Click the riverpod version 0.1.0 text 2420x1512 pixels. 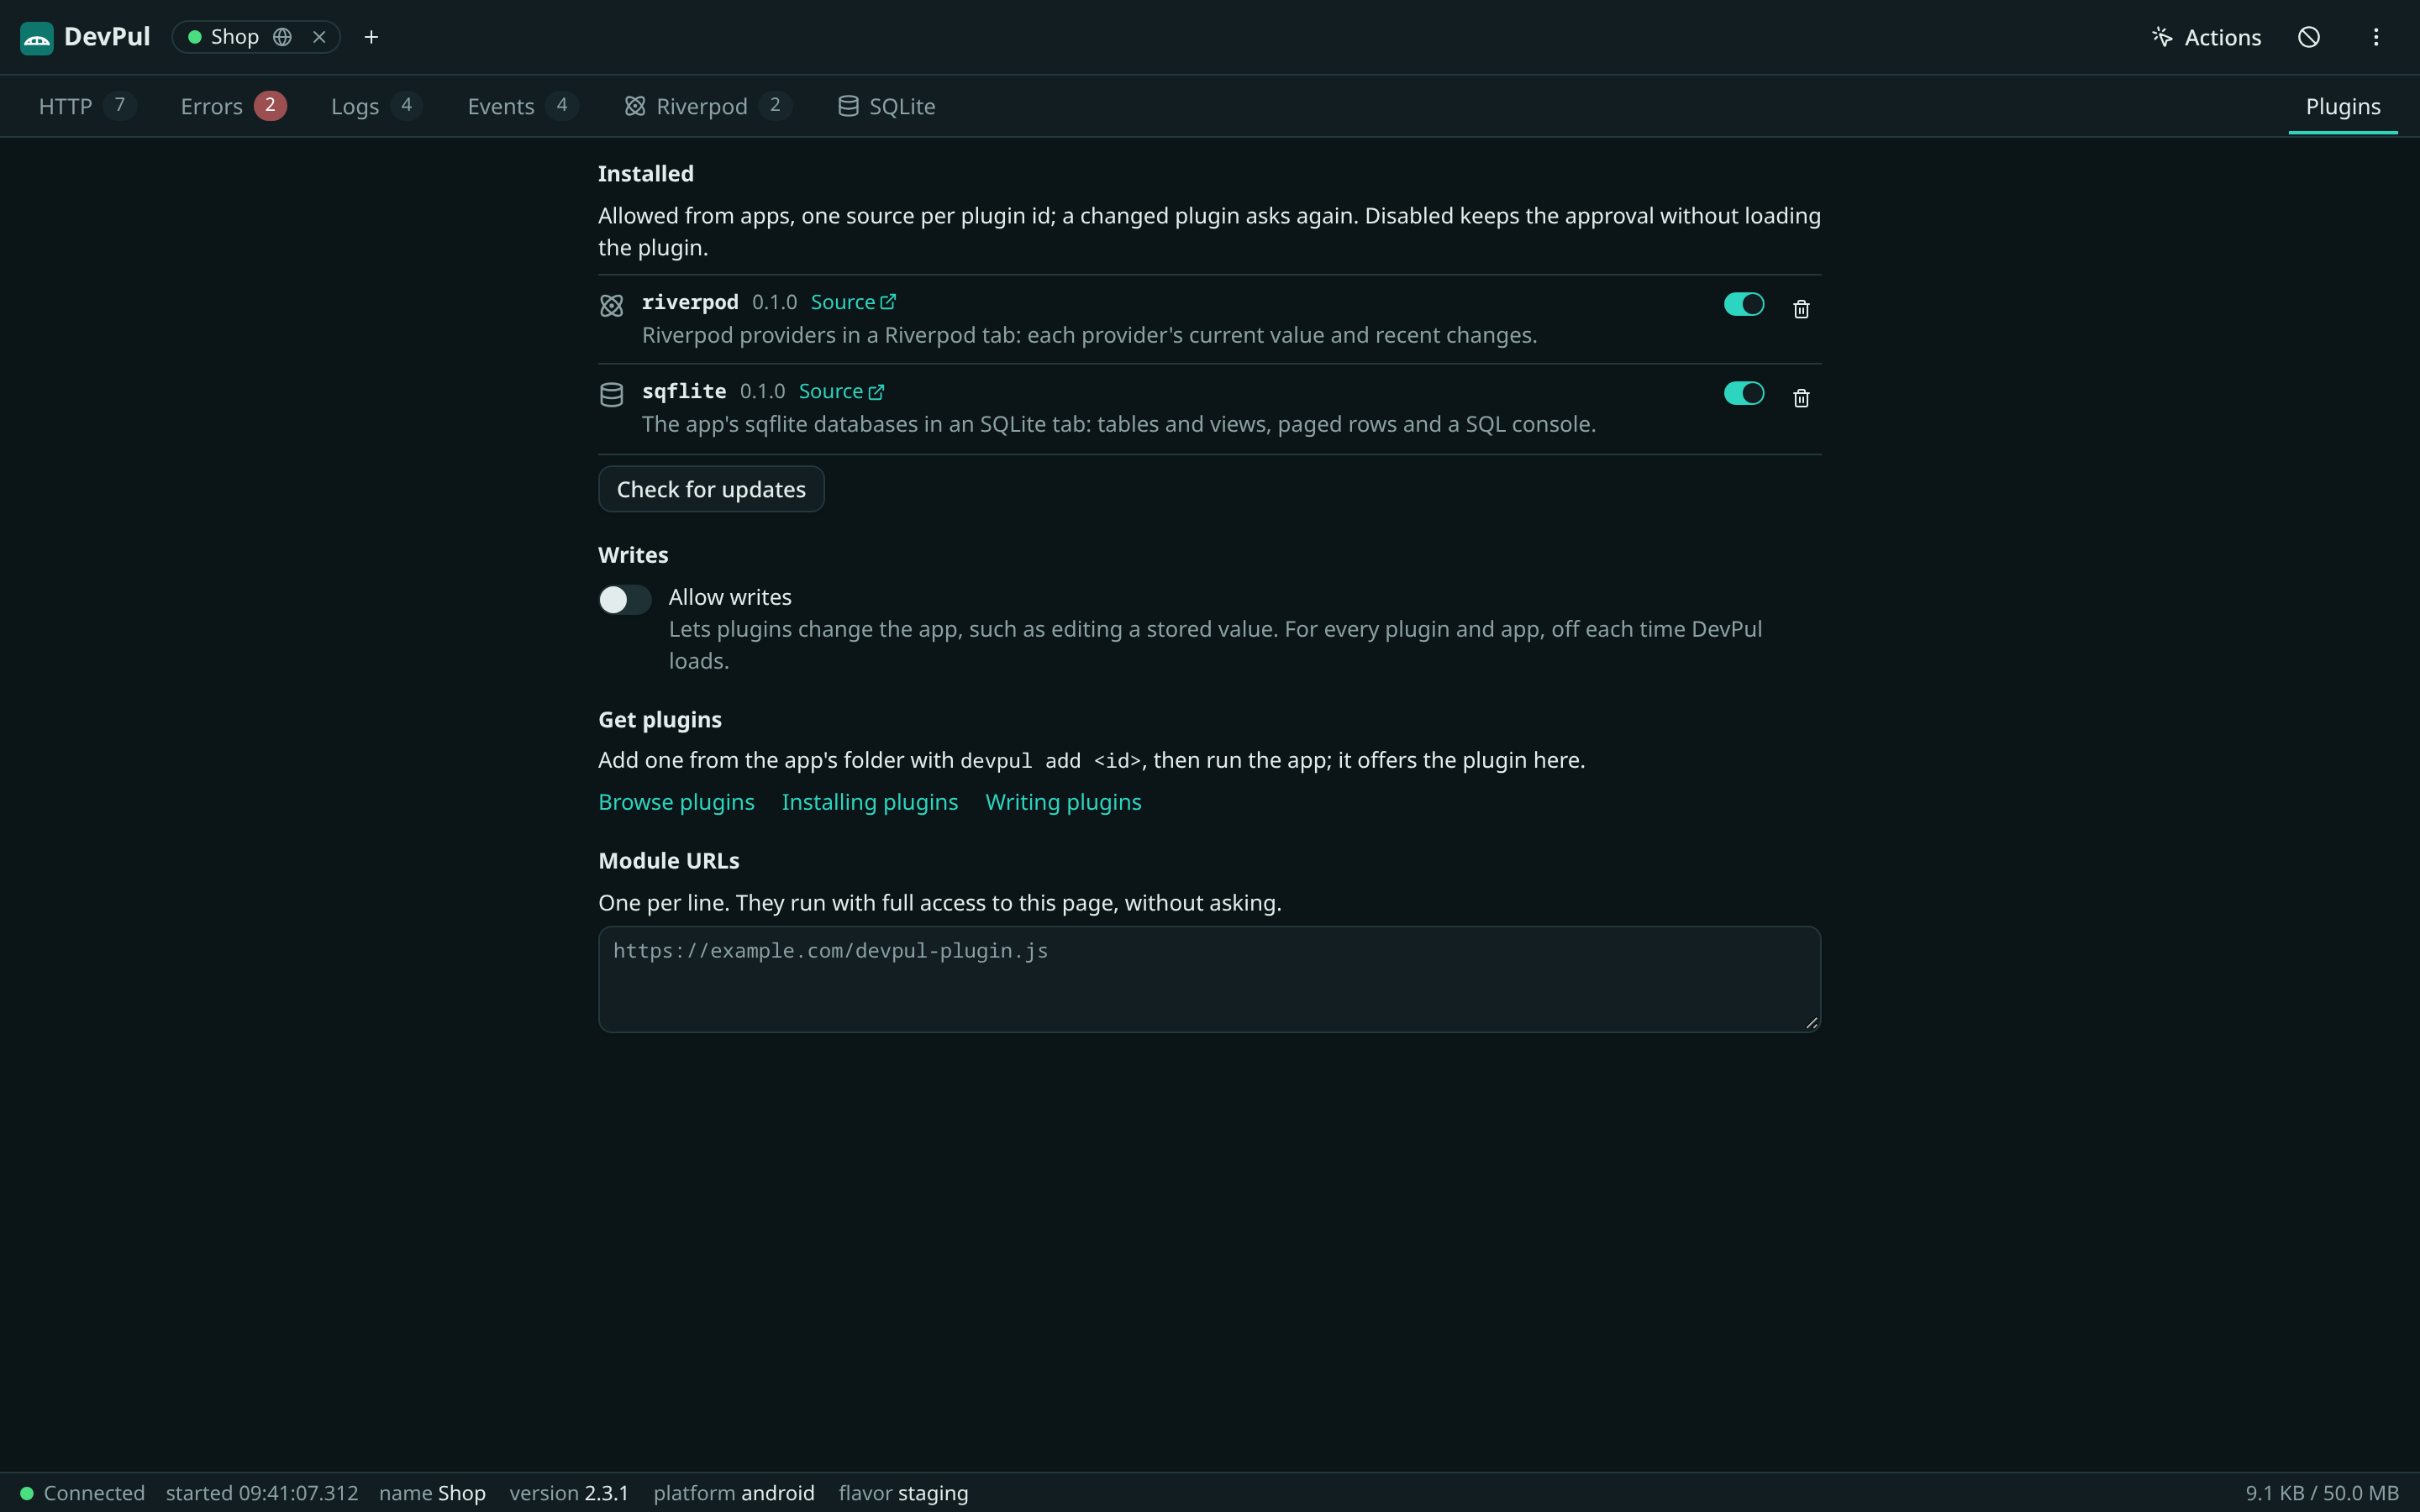click(774, 302)
